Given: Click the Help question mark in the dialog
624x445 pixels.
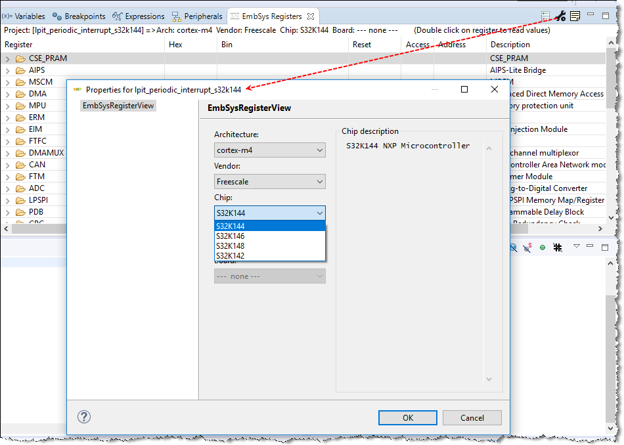Looking at the screenshot, I should (83, 417).
